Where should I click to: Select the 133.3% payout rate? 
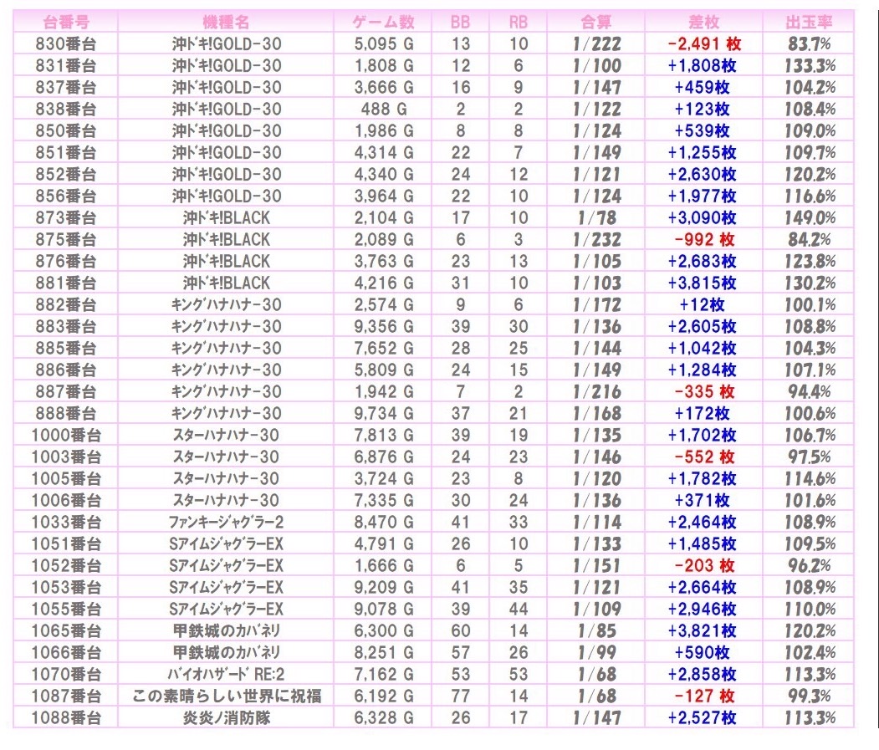(810, 65)
